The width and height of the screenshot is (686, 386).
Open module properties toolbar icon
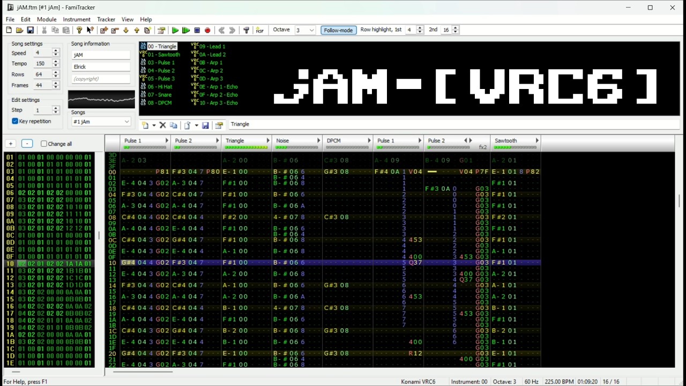(x=161, y=31)
